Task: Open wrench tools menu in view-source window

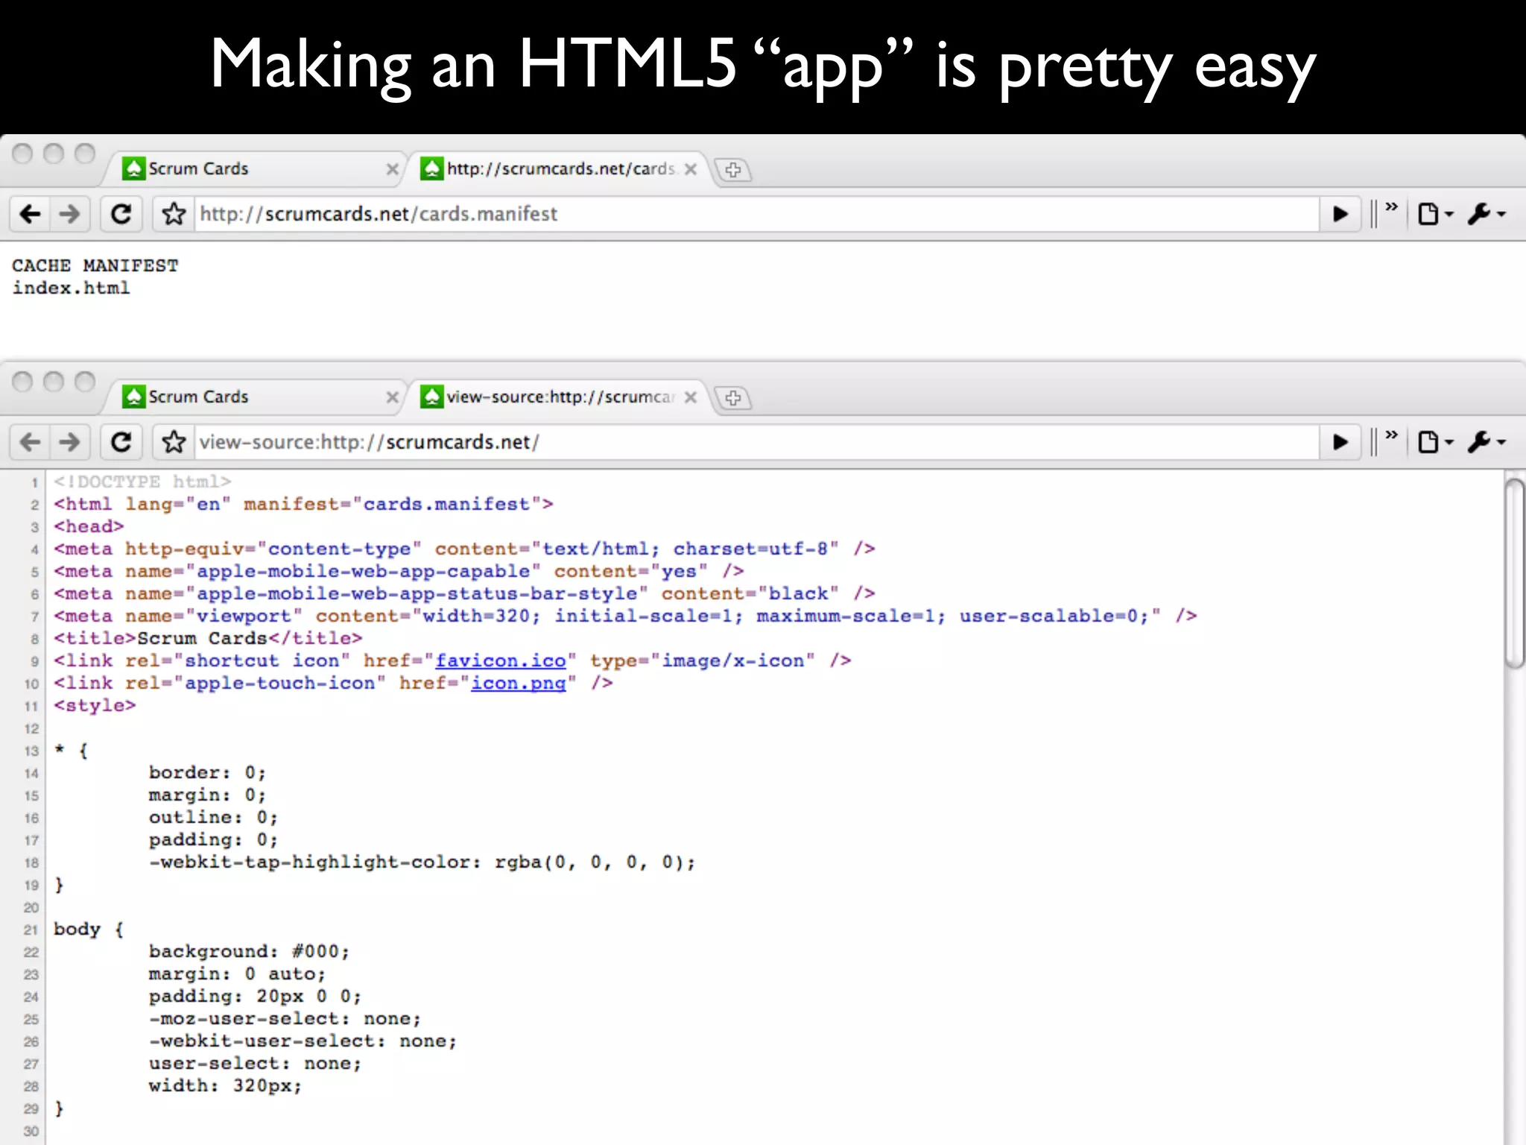Action: 1487,443
